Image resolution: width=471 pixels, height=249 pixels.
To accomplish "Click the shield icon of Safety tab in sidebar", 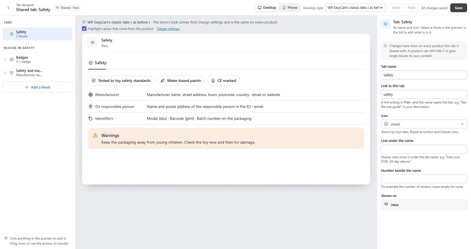I will [12, 34].
